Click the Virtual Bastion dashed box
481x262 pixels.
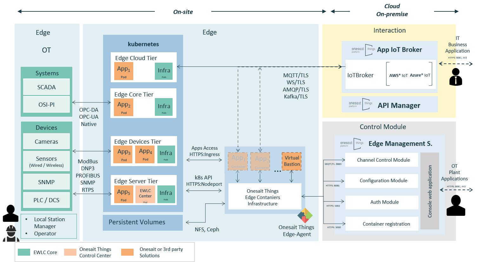[x=292, y=161]
